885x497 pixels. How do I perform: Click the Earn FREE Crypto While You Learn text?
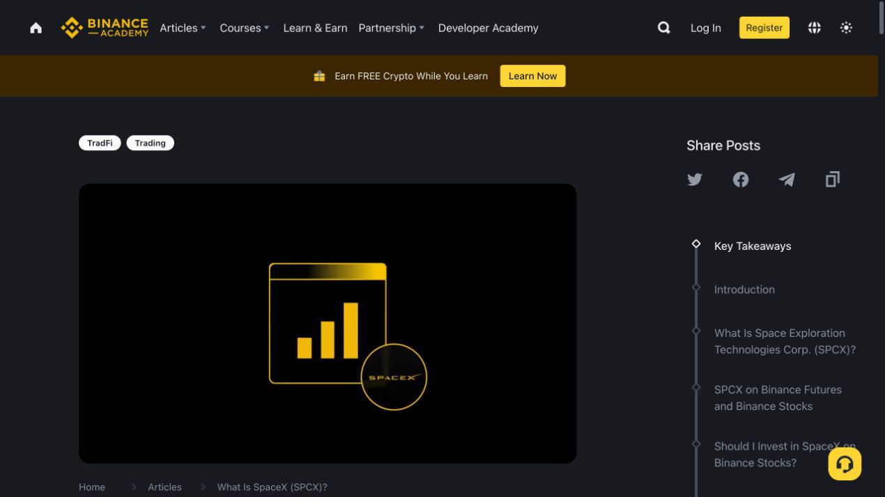pyautogui.click(x=411, y=76)
